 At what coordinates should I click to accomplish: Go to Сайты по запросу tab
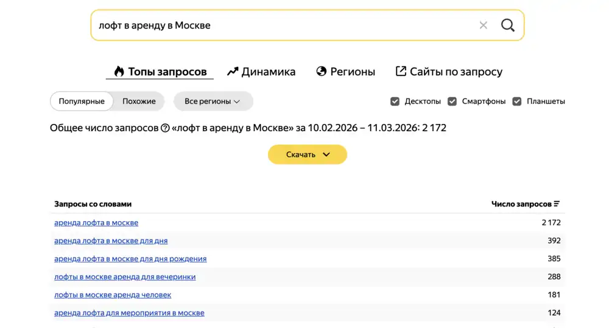tap(449, 72)
